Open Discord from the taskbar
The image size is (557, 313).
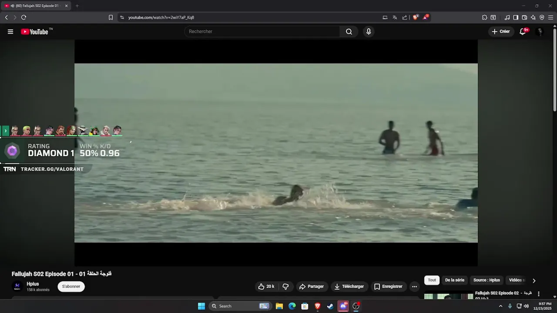coord(343,306)
